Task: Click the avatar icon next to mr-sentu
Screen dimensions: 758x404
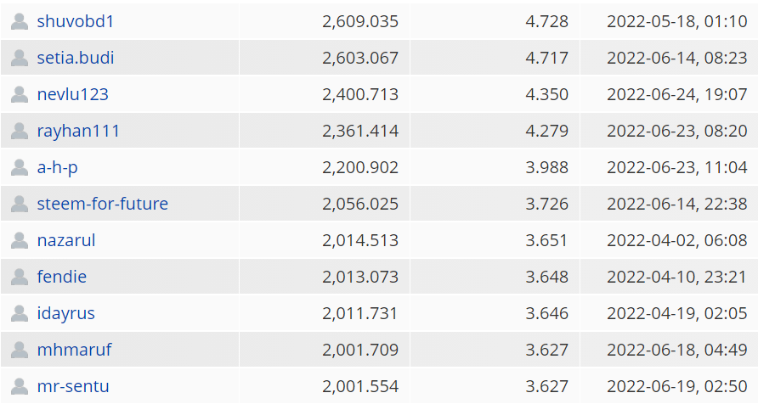Action: coord(20,386)
